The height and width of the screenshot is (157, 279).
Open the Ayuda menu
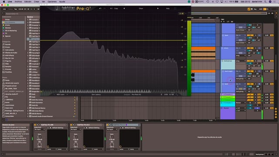62,2
